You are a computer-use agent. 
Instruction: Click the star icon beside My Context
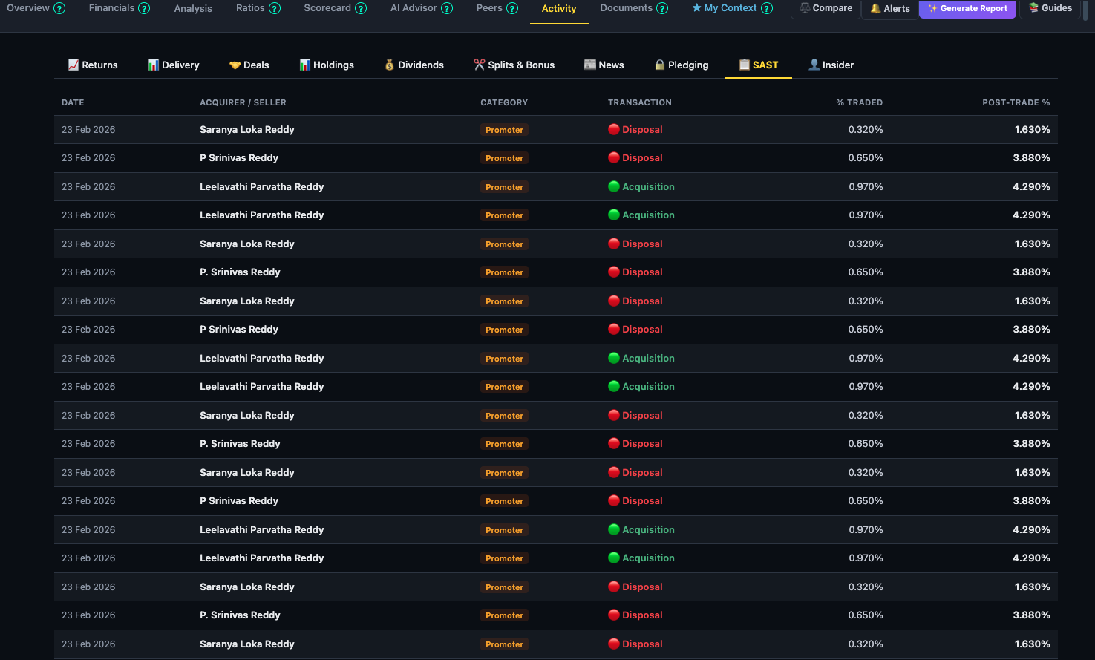[696, 8]
